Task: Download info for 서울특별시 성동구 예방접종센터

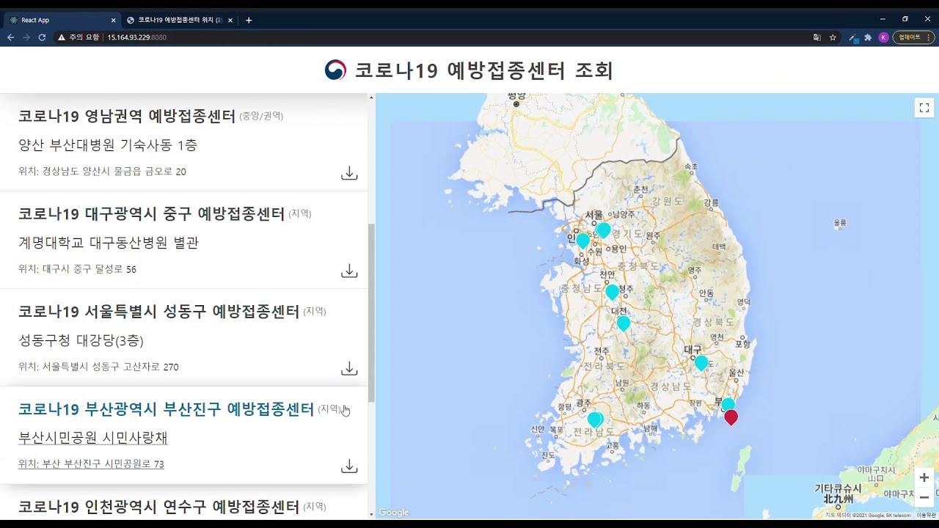Action: coord(349,368)
